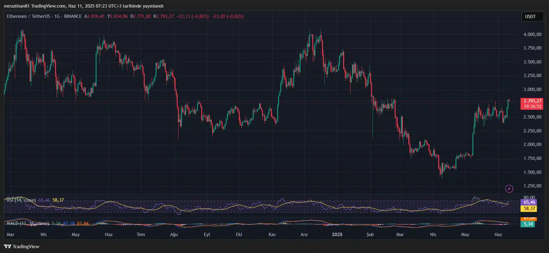Click the purple lightning bolt icon
549x253 pixels.
pos(509,189)
